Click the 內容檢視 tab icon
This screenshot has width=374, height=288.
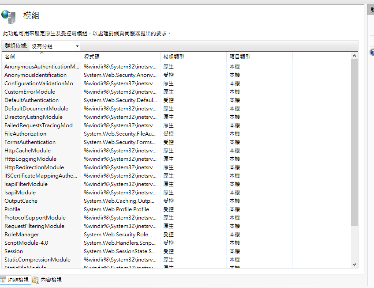click(x=36, y=280)
